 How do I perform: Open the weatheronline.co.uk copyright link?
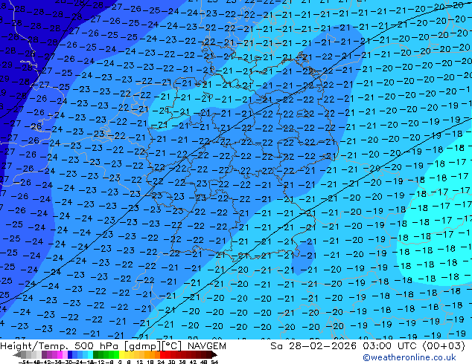tap(409, 357)
